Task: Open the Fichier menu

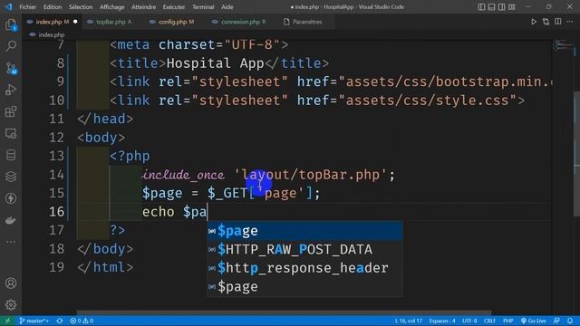Action: click(28, 7)
